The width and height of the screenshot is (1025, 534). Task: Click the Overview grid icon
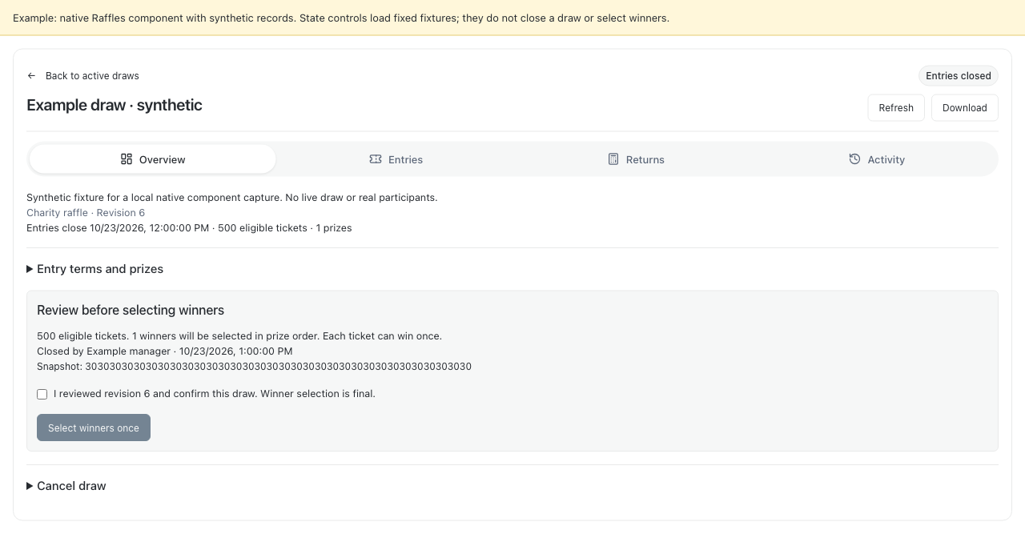[127, 159]
